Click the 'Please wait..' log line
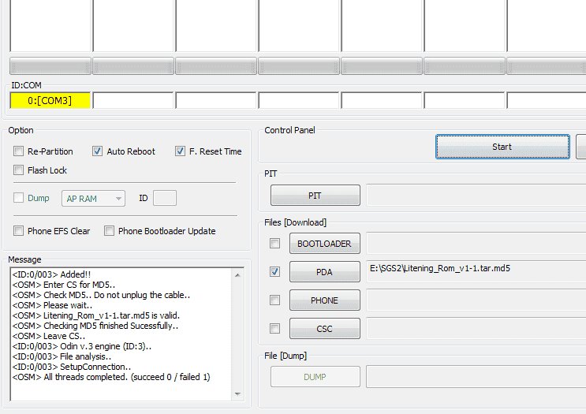586x414 pixels. tap(52, 305)
